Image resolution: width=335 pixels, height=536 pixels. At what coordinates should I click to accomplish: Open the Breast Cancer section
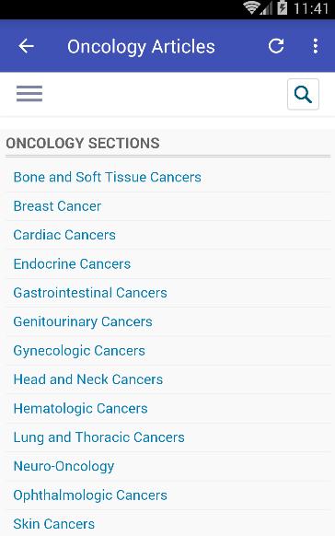(57, 206)
